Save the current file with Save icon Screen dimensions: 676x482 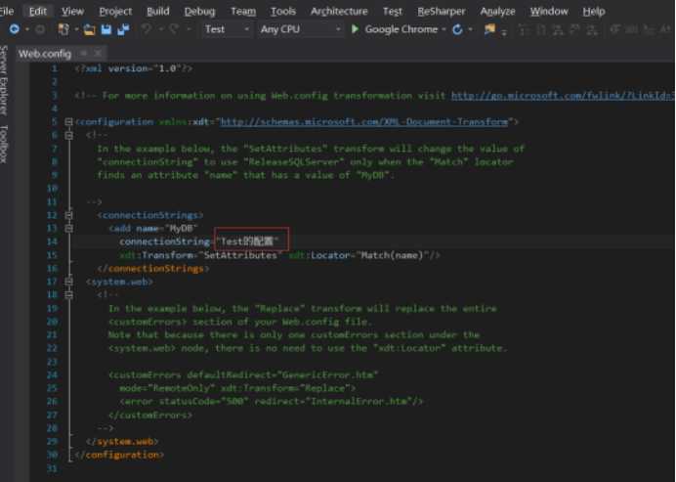pyautogui.click(x=106, y=29)
